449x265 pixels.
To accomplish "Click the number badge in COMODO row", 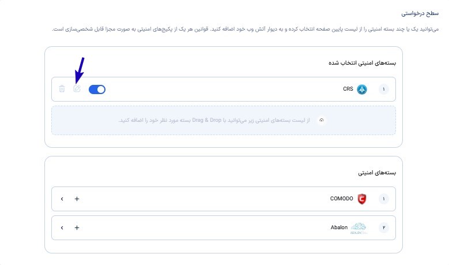I will (x=383, y=199).
